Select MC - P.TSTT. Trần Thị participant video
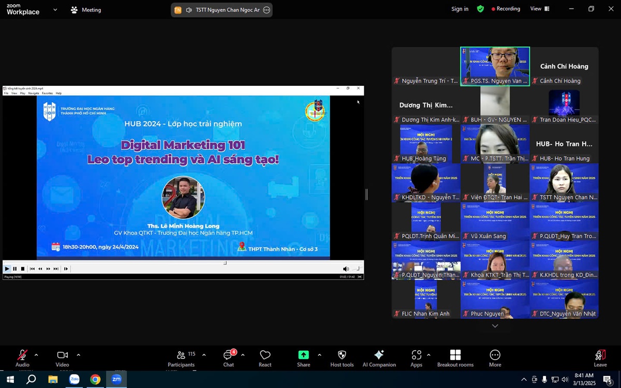 [495, 144]
